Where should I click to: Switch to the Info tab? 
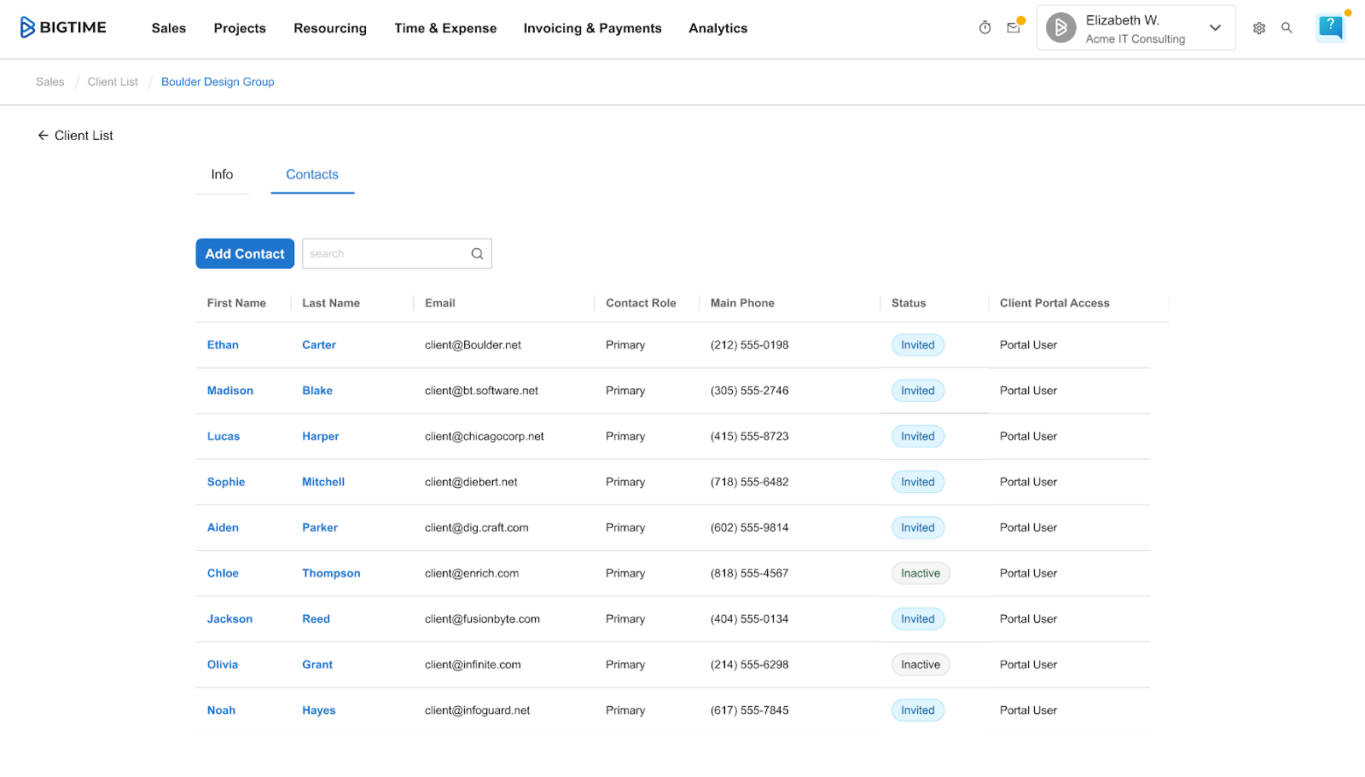tap(222, 175)
